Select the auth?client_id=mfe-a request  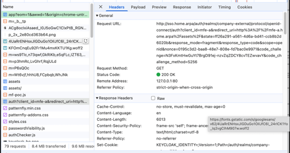point(45,101)
